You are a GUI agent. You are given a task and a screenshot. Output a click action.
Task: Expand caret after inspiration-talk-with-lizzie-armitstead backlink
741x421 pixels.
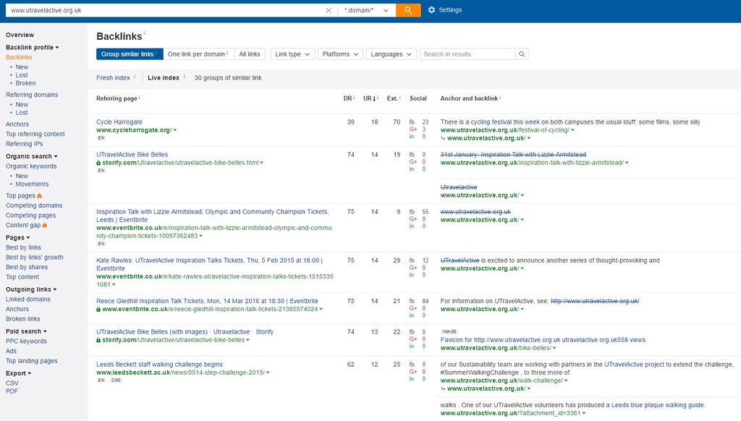[627, 163]
